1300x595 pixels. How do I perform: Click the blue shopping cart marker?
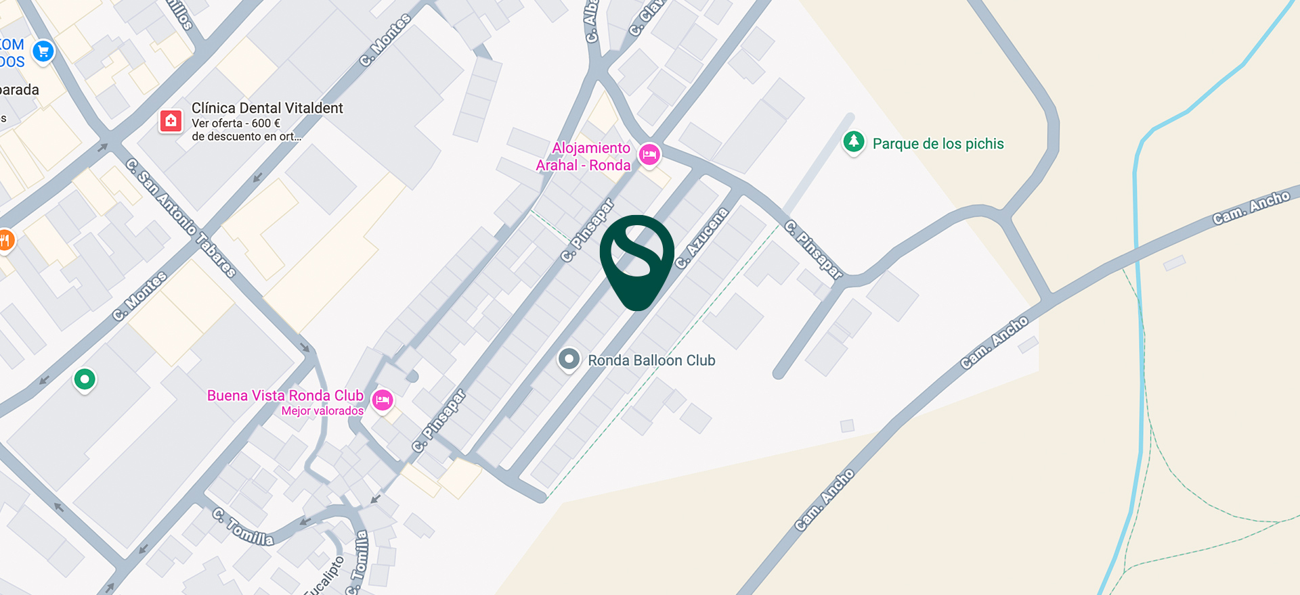coord(43,51)
